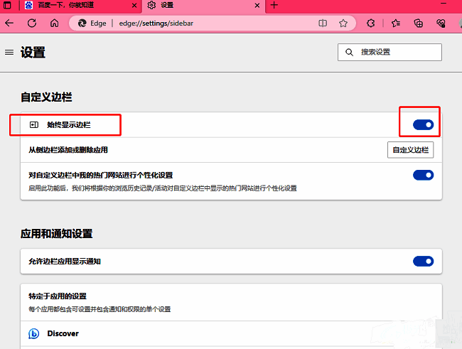This screenshot has width=462, height=349.
Task: Click the Edge logo in address bar
Action: 82,23
